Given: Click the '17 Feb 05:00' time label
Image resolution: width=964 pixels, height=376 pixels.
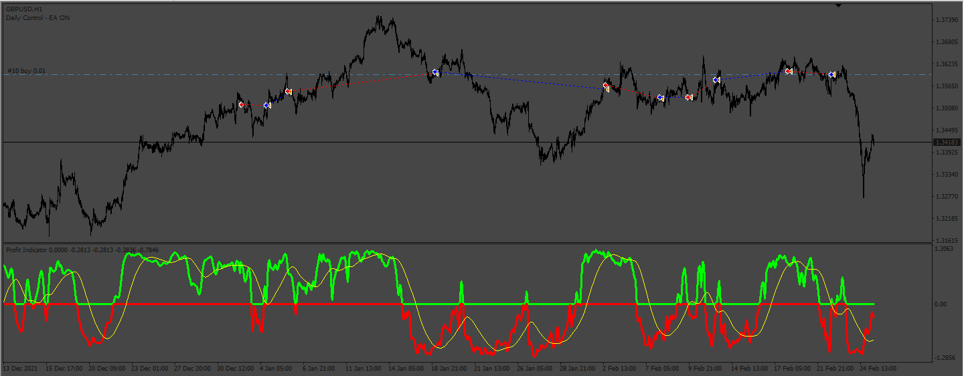Looking at the screenshot, I should pos(793,368).
